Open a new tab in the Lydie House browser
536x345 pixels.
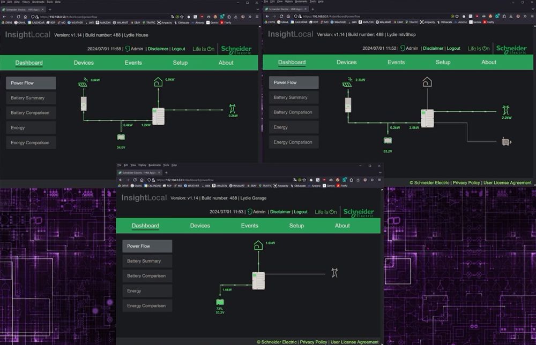pos(49,10)
